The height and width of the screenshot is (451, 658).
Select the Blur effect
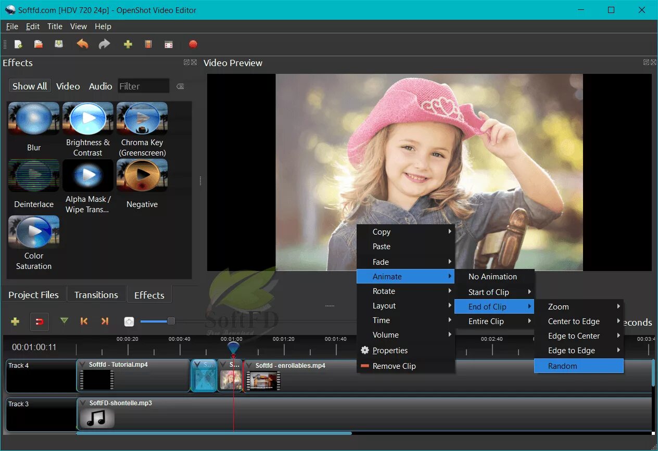click(33, 119)
